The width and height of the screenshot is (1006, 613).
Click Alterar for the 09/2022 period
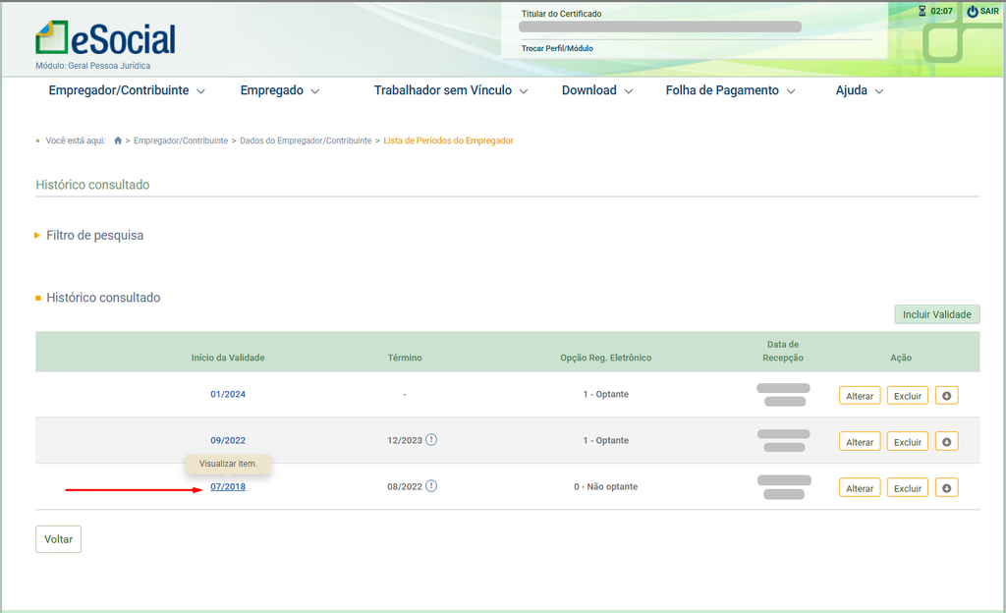coord(860,442)
